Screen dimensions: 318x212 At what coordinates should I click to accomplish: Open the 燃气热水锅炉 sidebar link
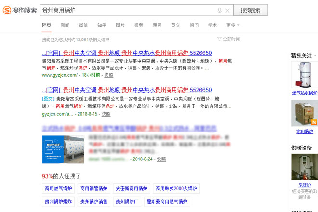pyautogui.click(x=305, y=93)
